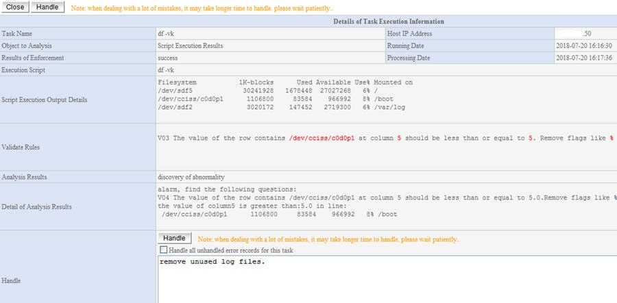Click the 'Validate Rules' label
The width and height of the screenshot is (617, 303).
point(21,147)
